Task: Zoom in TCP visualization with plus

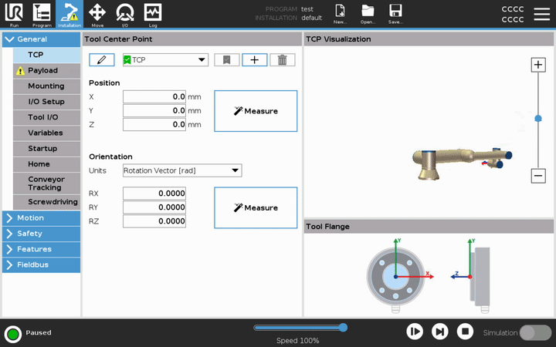Action: [538, 65]
